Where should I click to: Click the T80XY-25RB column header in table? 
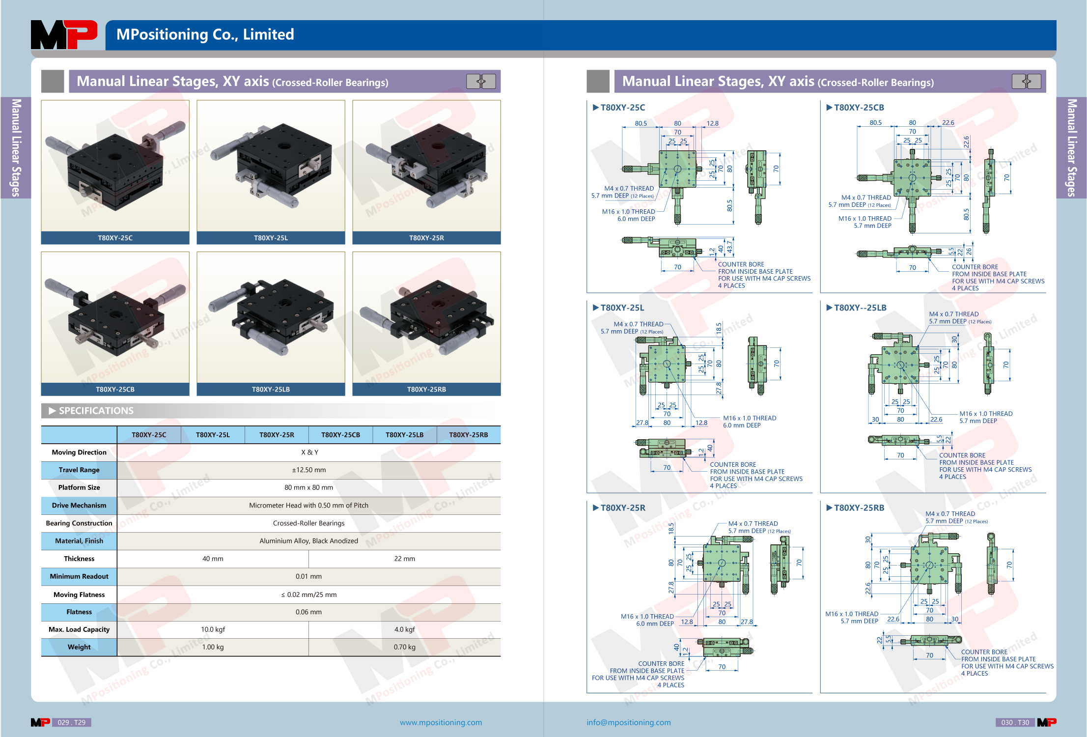[x=469, y=435]
